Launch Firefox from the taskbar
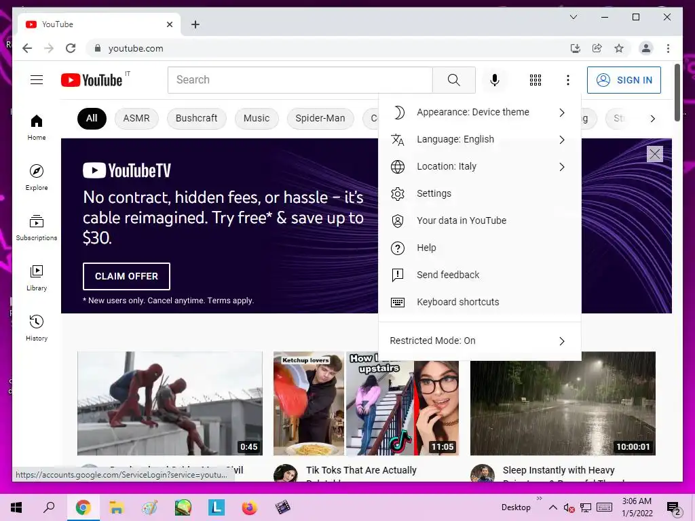 point(250,507)
